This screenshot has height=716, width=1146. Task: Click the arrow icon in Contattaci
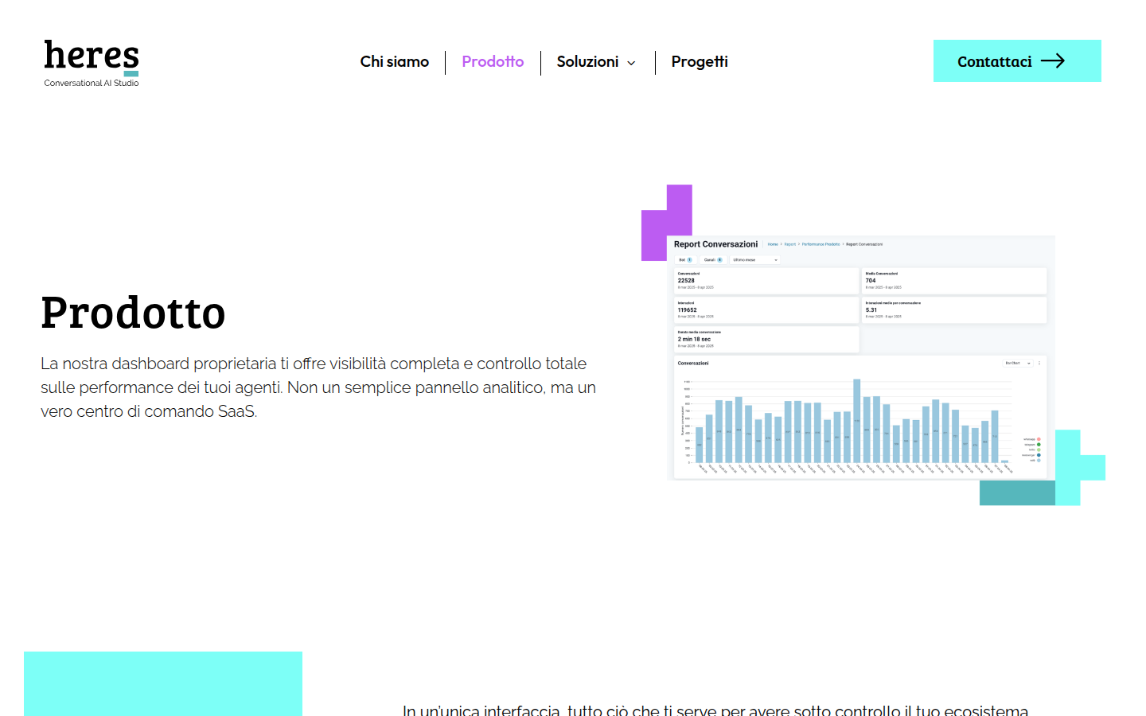[1053, 61]
